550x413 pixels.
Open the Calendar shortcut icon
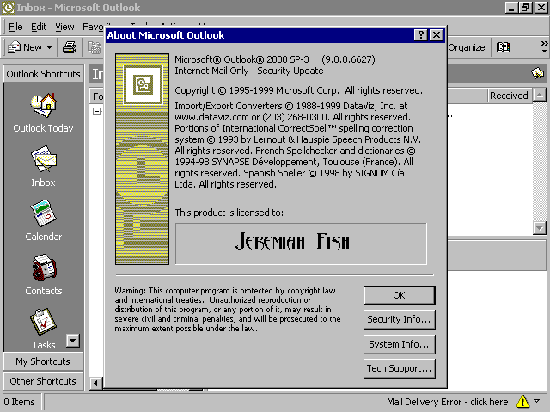click(x=44, y=213)
